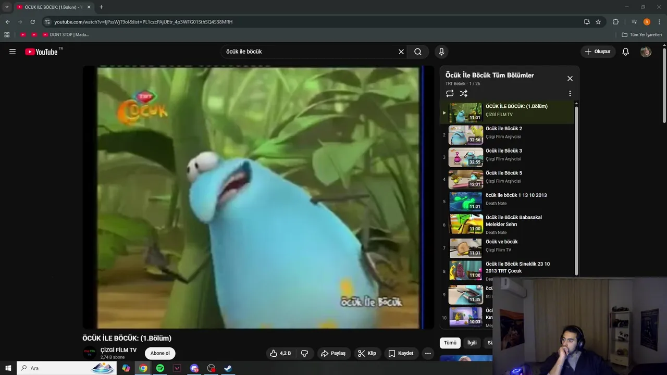Open the Chrome profile R avatar

pyautogui.click(x=647, y=22)
